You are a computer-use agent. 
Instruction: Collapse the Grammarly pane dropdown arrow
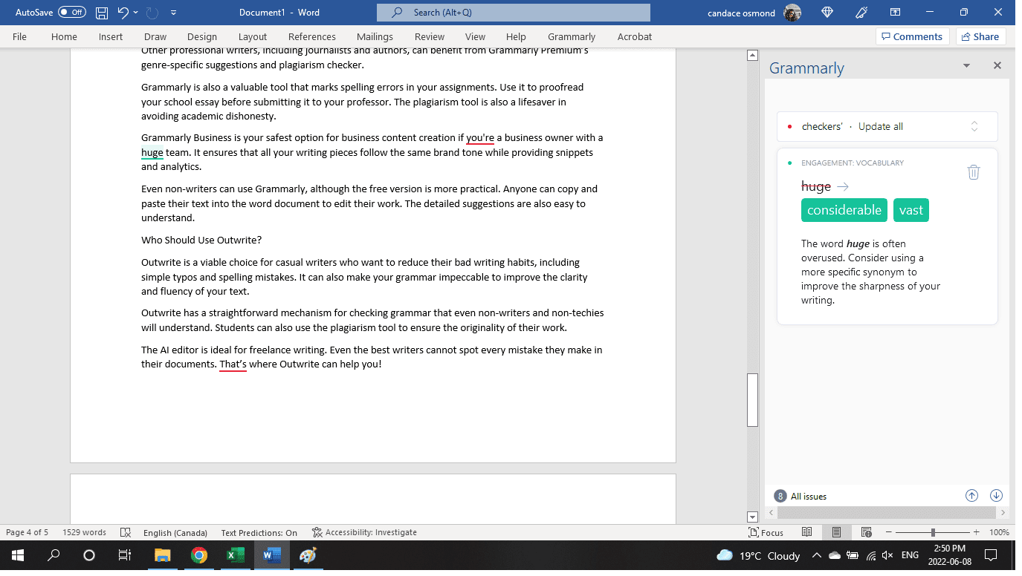[x=966, y=65]
